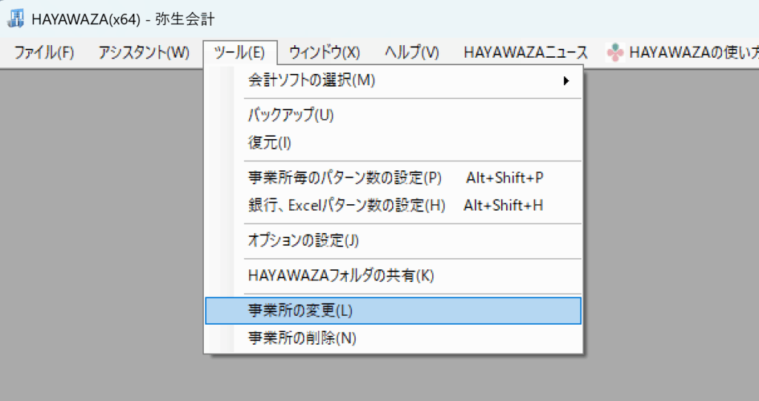Click the flower icon beside HAYAWAZAの使い方
Viewport: 759px width, 401px height.
(x=614, y=53)
